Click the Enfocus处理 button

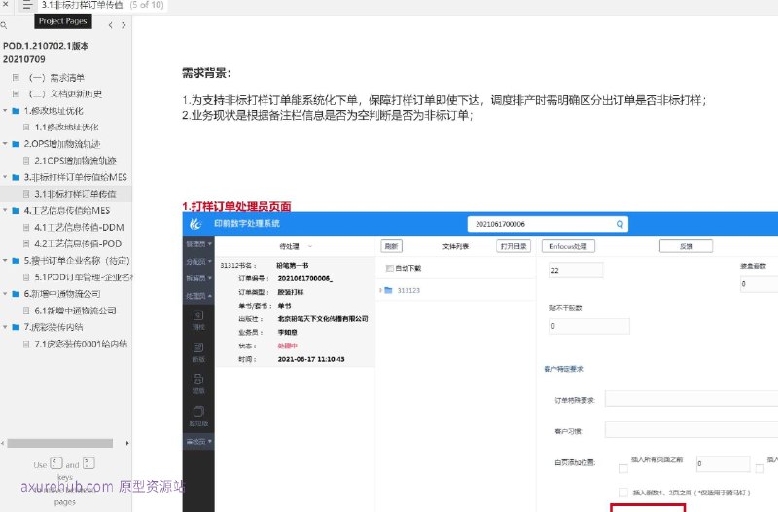click(568, 246)
